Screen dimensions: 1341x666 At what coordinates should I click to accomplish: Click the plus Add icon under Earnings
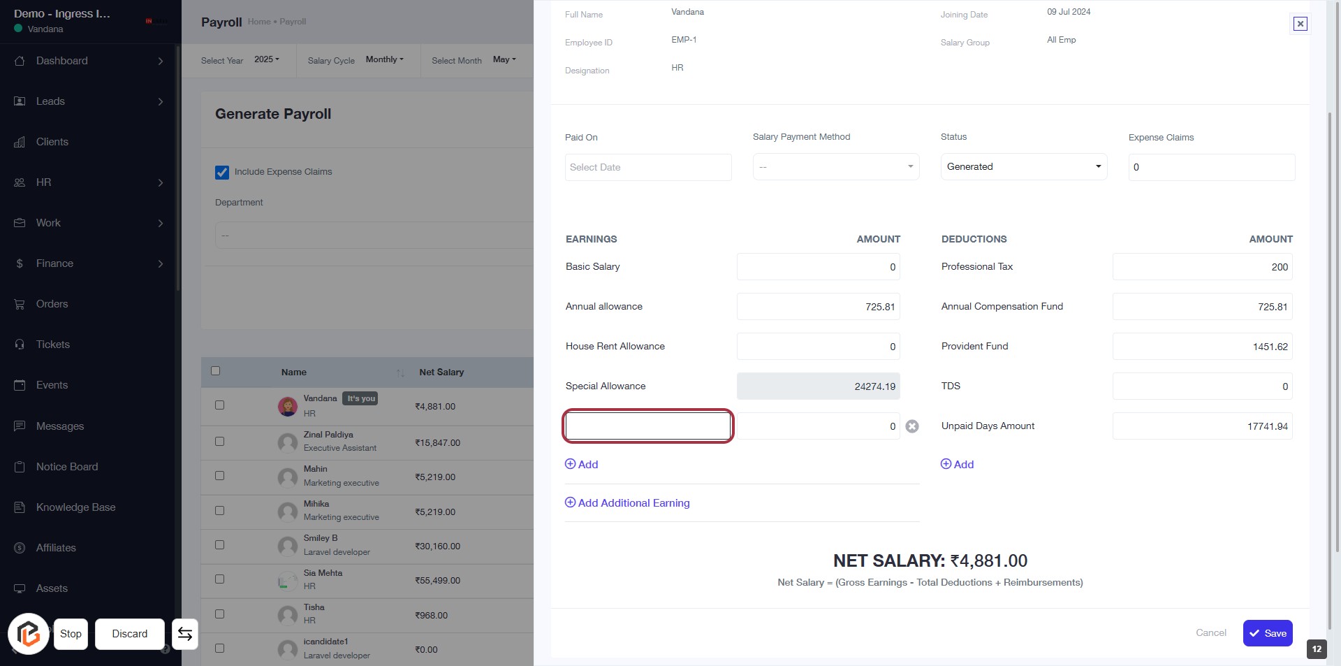tap(571, 464)
